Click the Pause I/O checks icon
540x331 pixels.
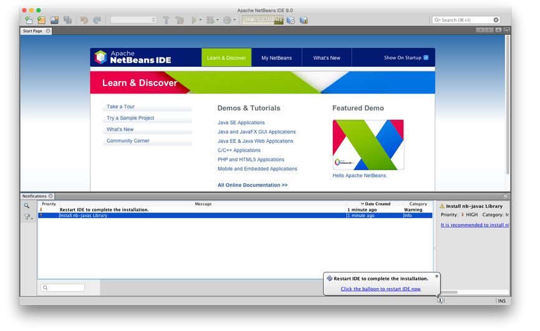pos(304,20)
